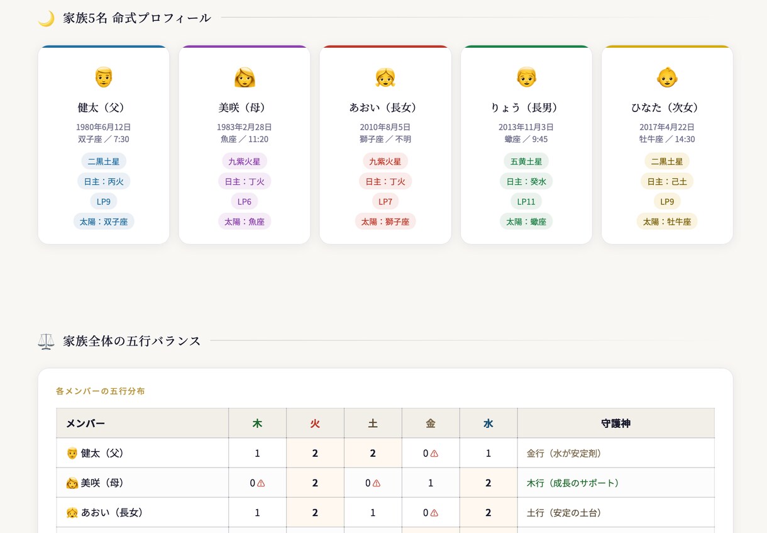This screenshot has height=533, width=767.
Task: Select ひなた's LP9 tag
Action: click(x=667, y=201)
